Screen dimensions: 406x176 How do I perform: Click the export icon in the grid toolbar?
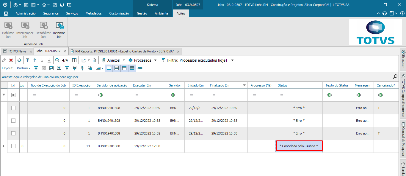[84, 60]
